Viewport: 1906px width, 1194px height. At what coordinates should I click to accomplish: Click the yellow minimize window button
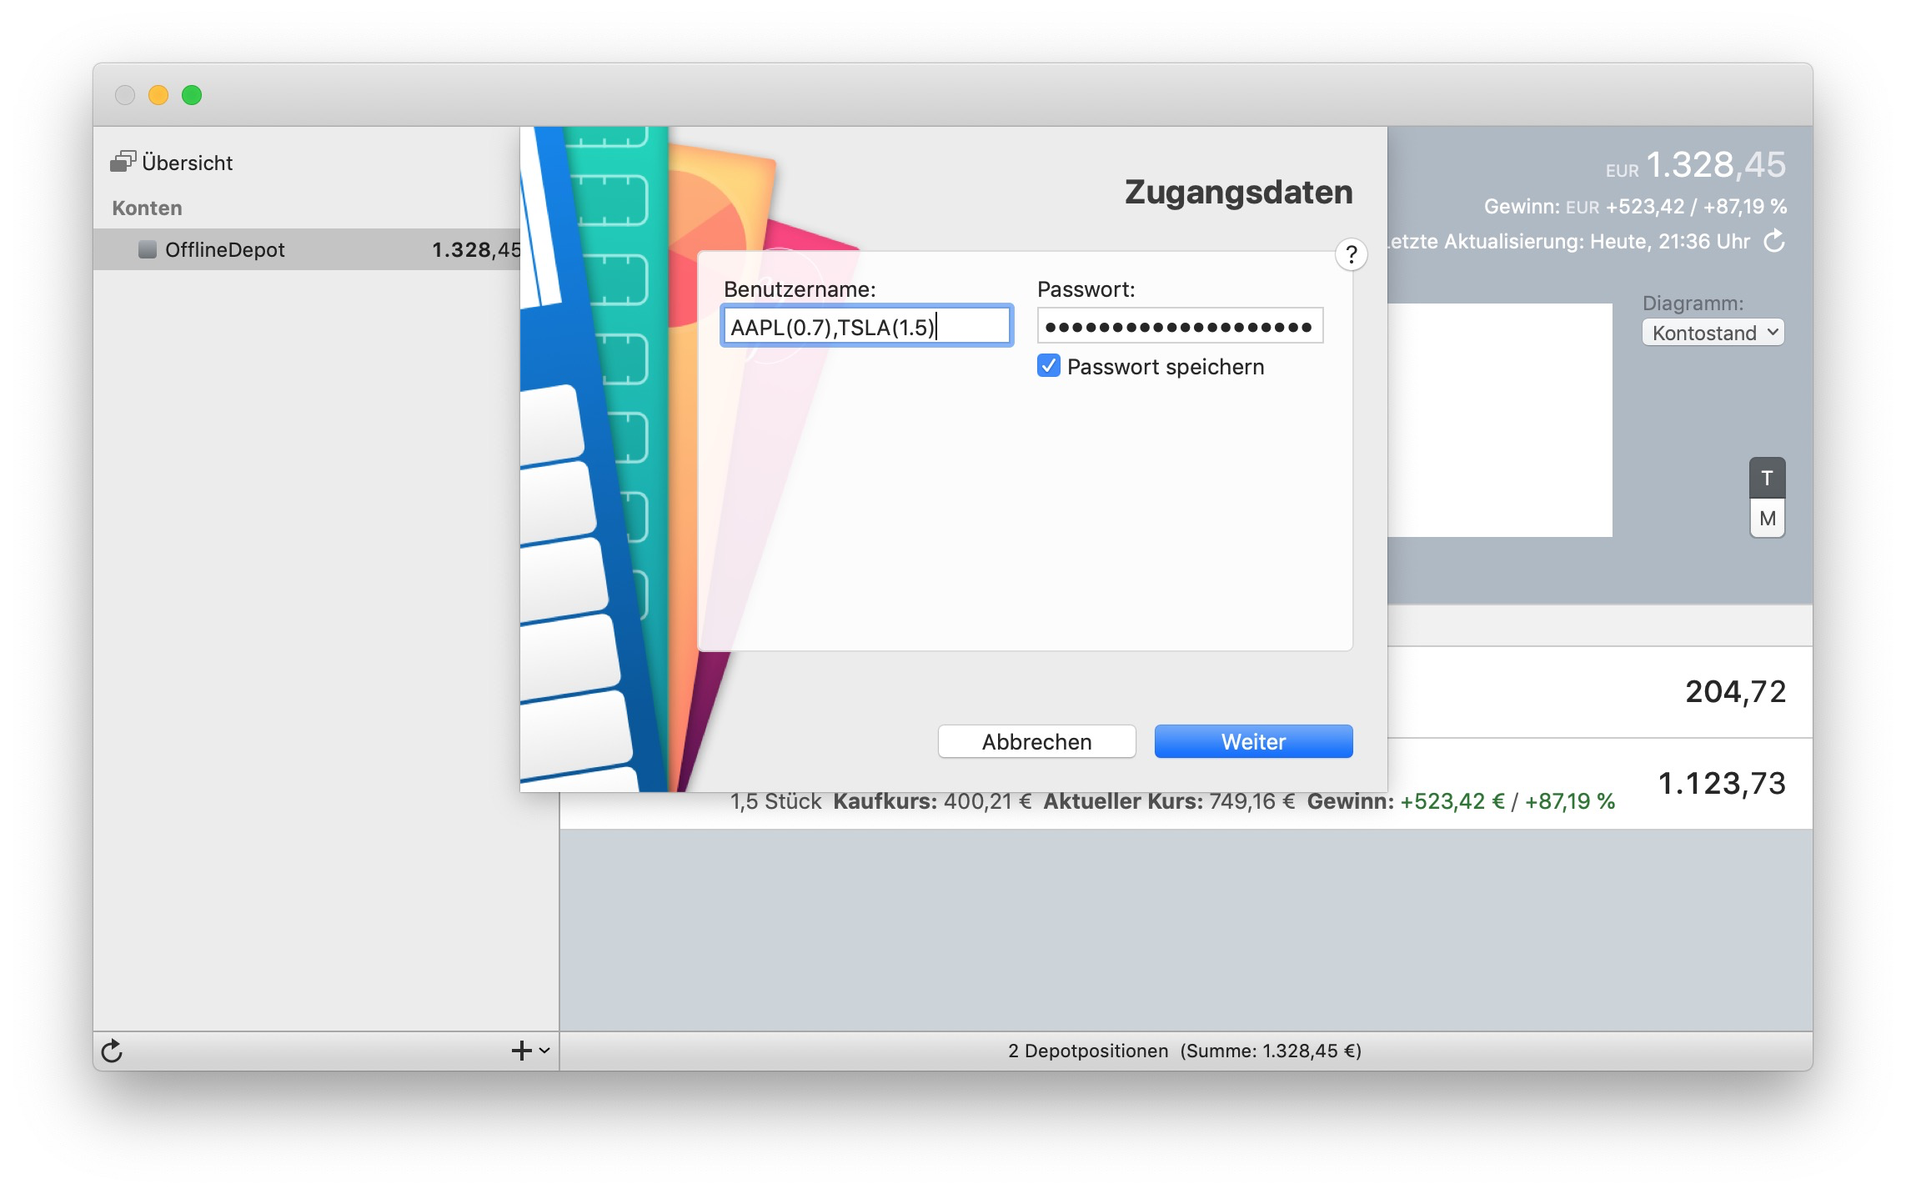(x=158, y=95)
